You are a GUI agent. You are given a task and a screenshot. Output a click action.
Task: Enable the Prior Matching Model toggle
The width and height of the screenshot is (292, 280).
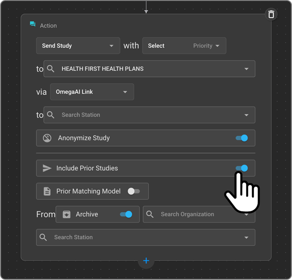click(x=134, y=191)
